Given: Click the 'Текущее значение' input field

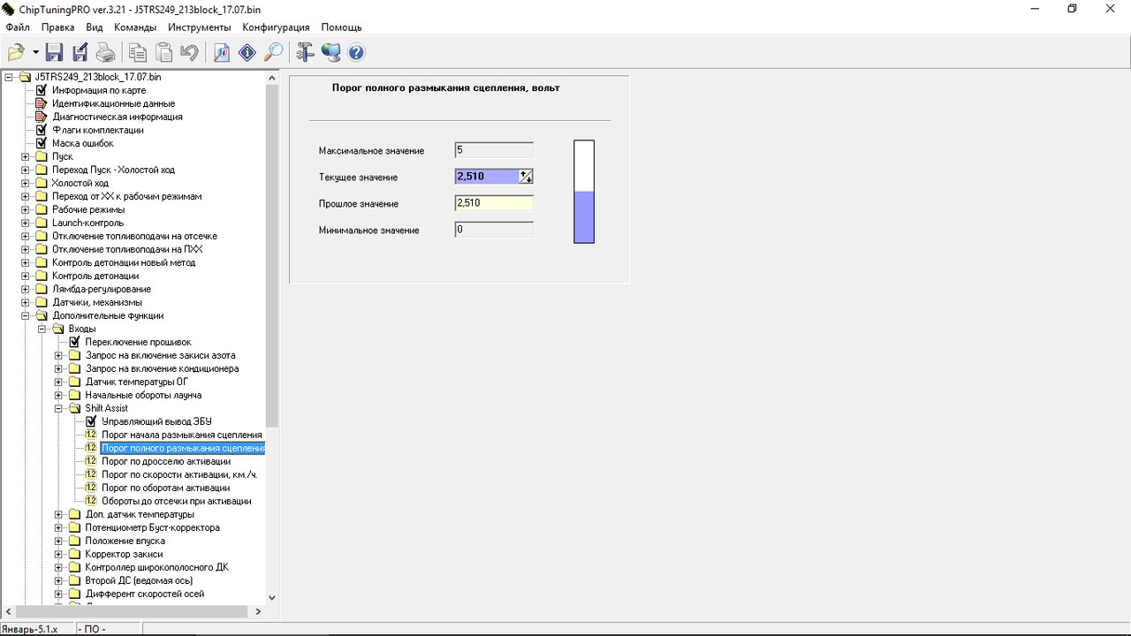Looking at the screenshot, I should (x=486, y=177).
